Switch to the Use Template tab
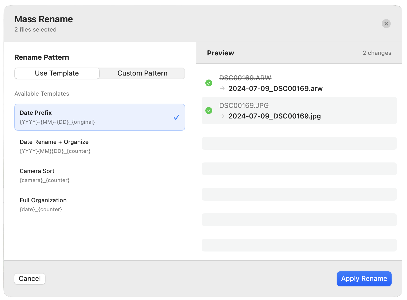407x300 pixels. click(57, 73)
